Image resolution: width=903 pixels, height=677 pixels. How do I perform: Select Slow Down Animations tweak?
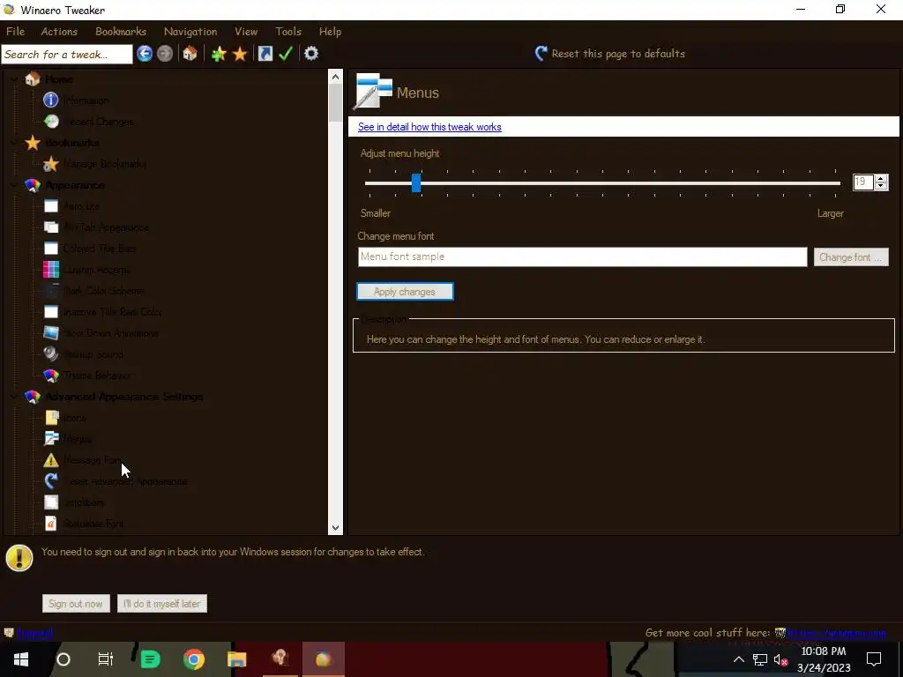pos(111,333)
